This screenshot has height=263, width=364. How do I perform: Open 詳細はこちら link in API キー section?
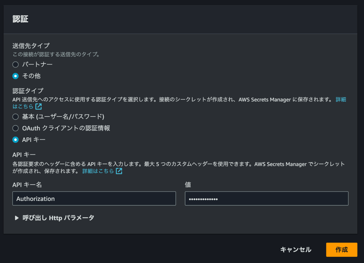click(98, 171)
